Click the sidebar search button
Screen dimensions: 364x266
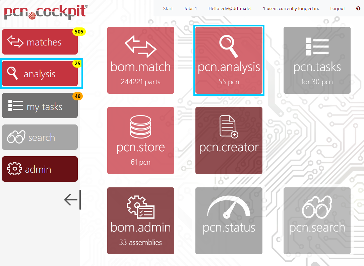click(40, 137)
